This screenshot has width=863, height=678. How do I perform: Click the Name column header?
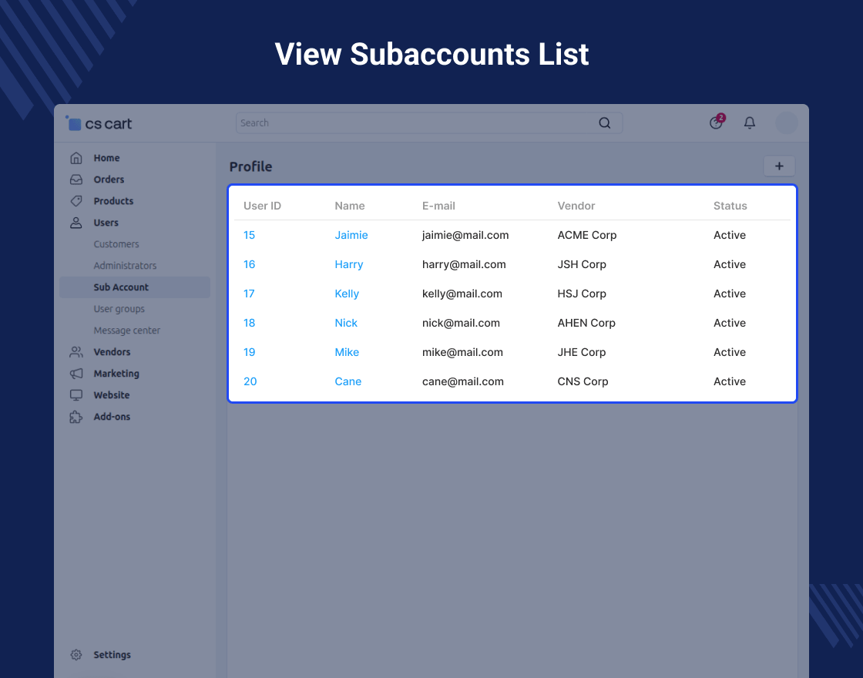(x=350, y=206)
